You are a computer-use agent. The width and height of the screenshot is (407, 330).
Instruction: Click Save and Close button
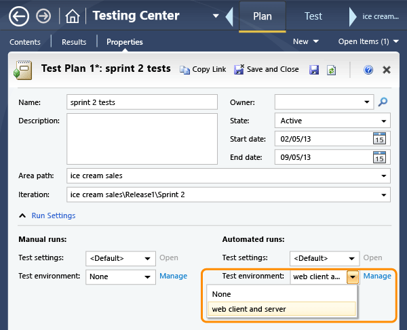coord(267,69)
